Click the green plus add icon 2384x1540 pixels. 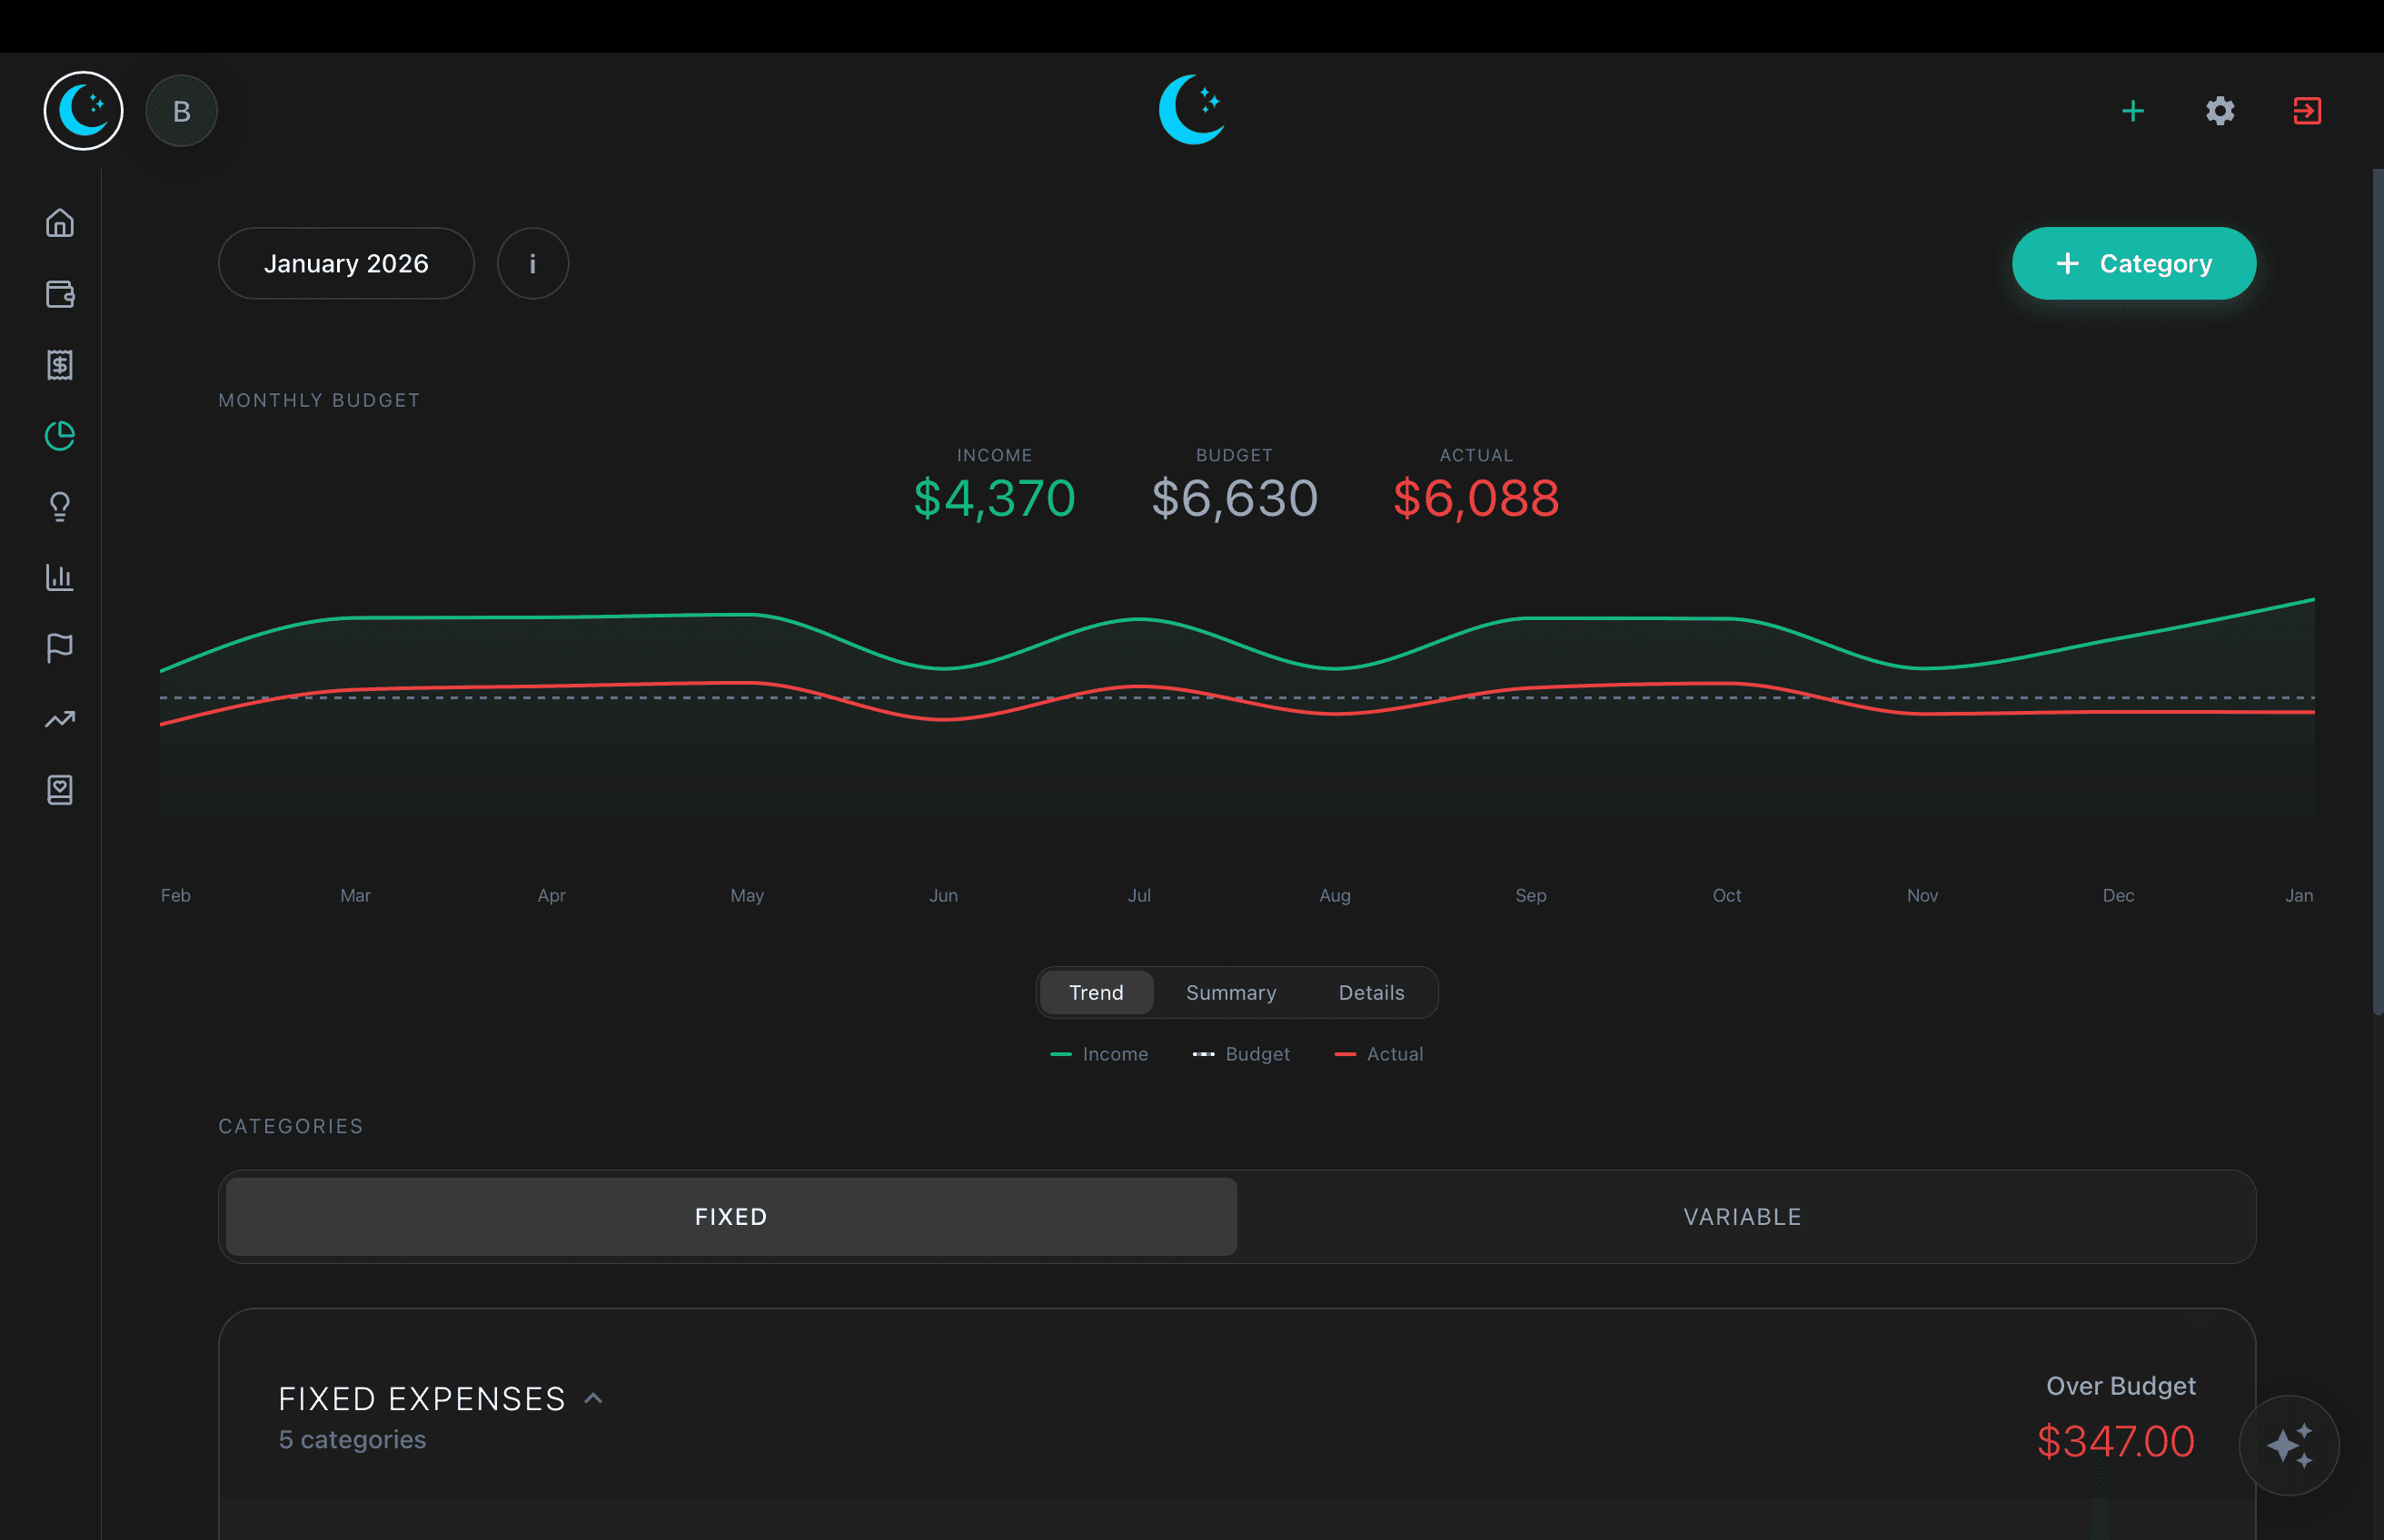[2133, 111]
